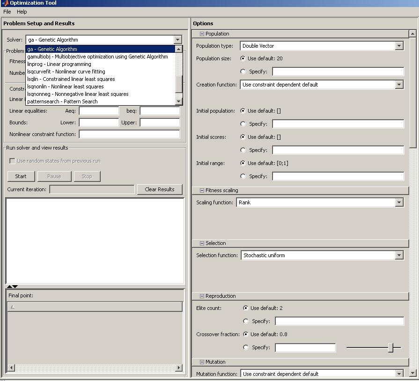Viewport: 419px width, 381px height.
Task: Click the MATLAB icon in title bar
Action: coord(5,3)
